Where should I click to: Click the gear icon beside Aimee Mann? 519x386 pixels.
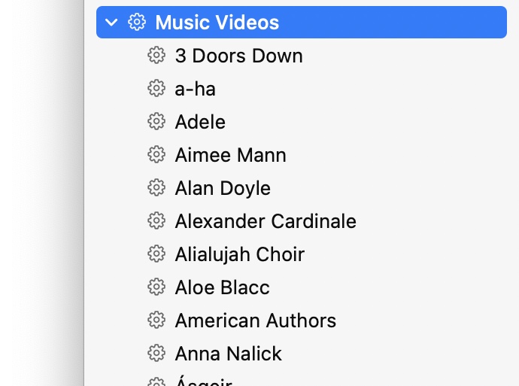tap(156, 155)
